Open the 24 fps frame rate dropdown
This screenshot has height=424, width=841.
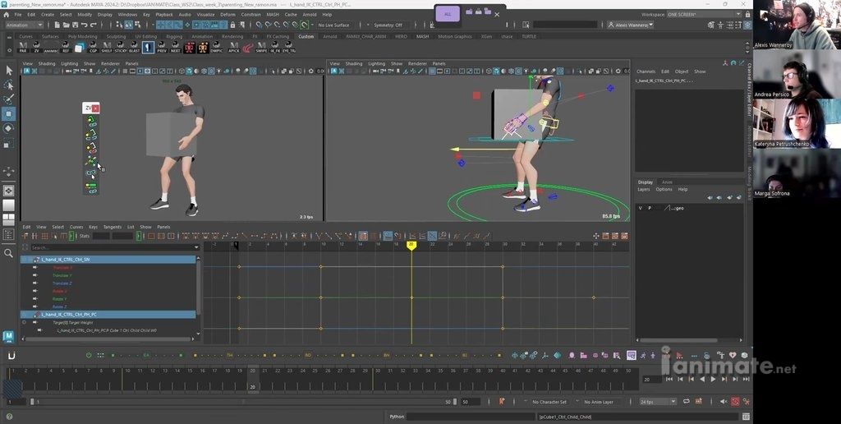(x=658, y=402)
